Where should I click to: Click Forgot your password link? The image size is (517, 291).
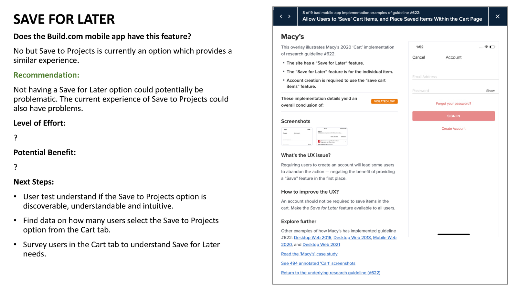453,104
